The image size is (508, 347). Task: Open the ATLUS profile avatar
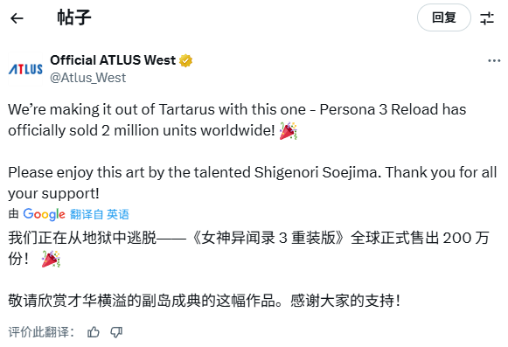pyautogui.click(x=25, y=69)
